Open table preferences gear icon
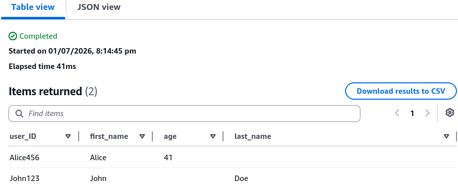The image size is (458, 184). pyautogui.click(x=450, y=113)
